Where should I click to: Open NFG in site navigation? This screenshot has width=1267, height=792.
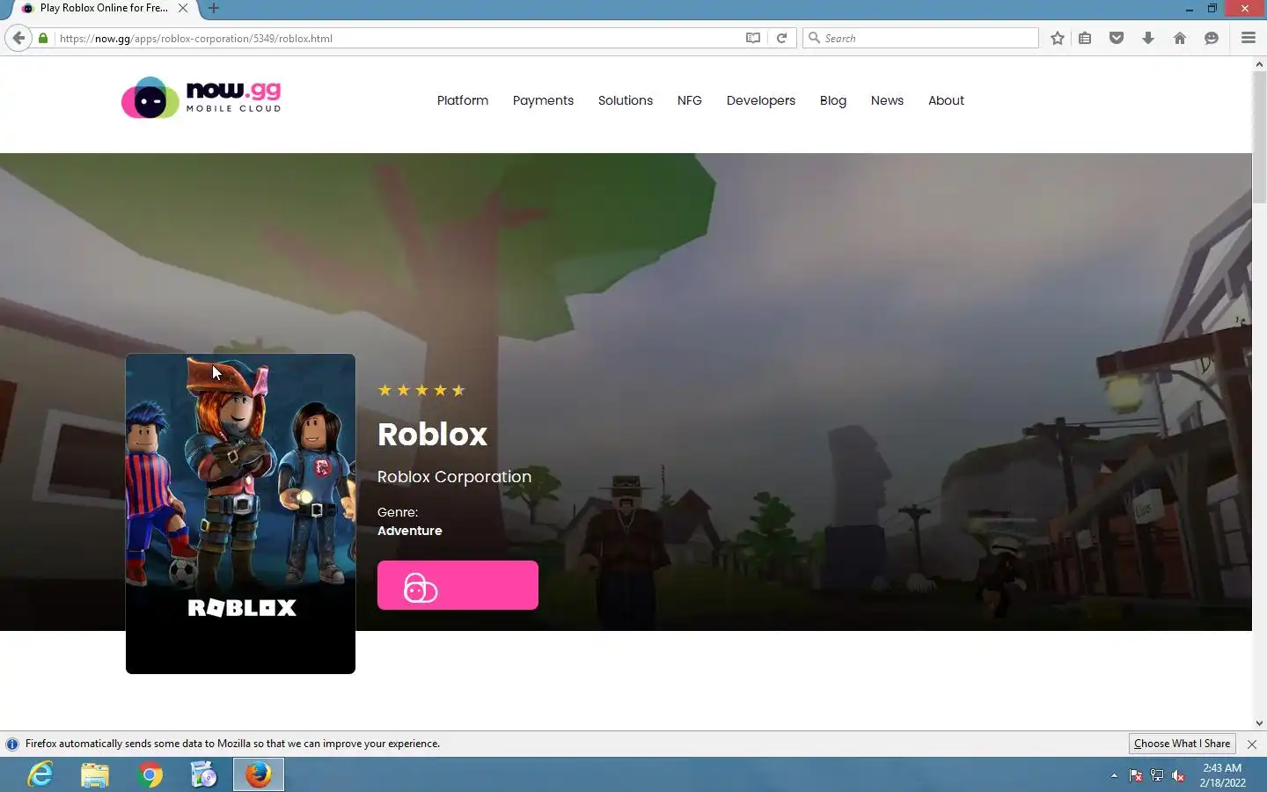pyautogui.click(x=690, y=100)
